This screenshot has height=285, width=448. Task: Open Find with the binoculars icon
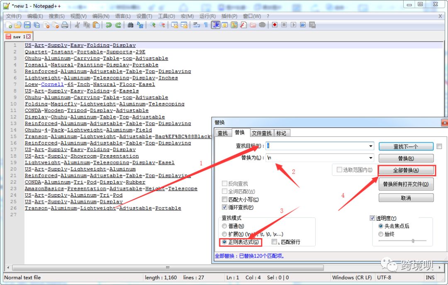pyautogui.click(x=130, y=25)
